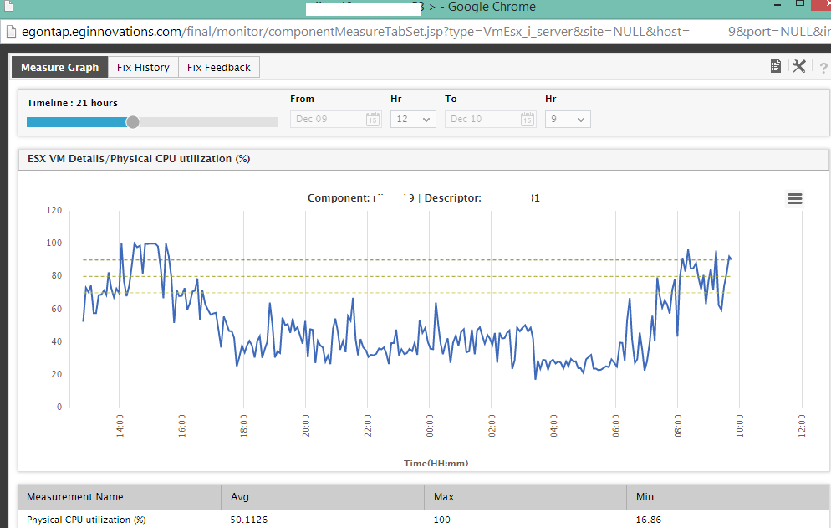
Task: Click the 120 value on the Y axis
Action: [x=54, y=210]
